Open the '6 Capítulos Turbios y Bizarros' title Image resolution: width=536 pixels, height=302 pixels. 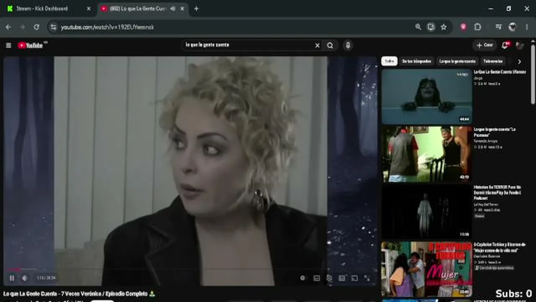pos(500,247)
